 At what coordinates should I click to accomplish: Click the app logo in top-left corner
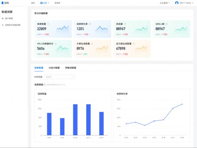[5, 3]
